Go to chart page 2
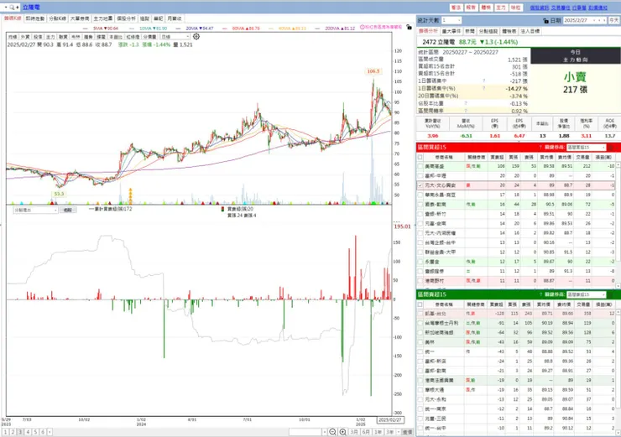Screen dimensions: 621x437 tap(13, 432)
